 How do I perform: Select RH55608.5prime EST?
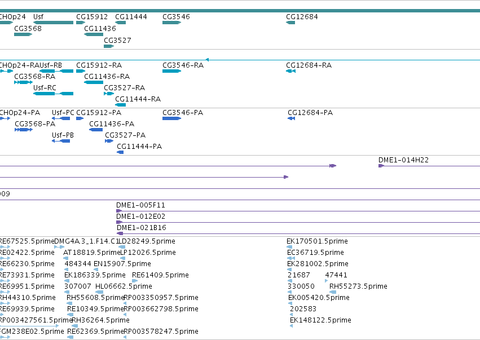click(69, 303)
